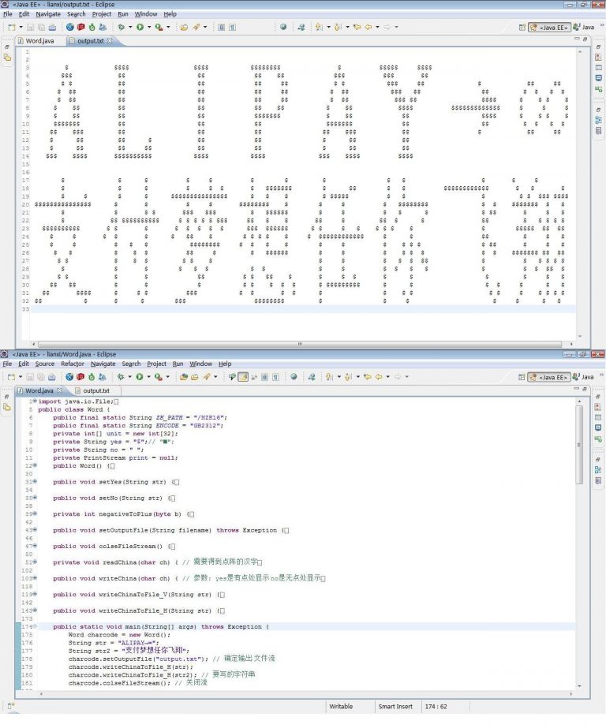Viewport: 606px width, 728px height.
Task: Open Refactor menu in lower window
Action: [73, 364]
